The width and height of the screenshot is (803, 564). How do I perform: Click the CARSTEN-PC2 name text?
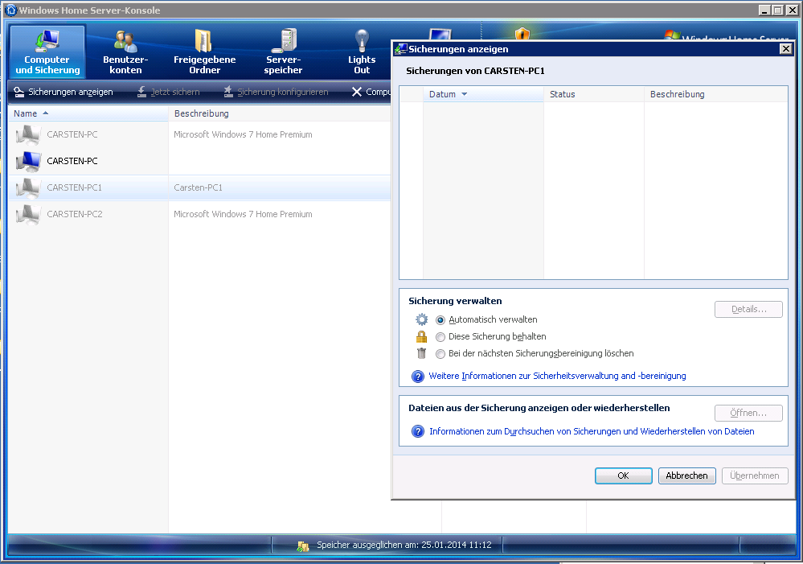(x=75, y=214)
